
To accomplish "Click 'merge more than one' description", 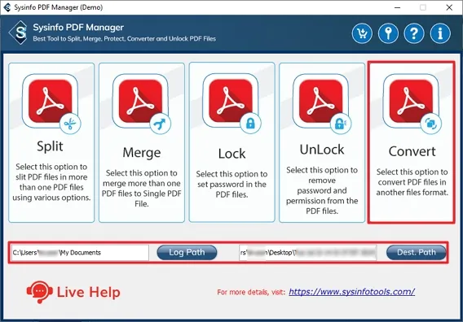I will click(x=142, y=184).
